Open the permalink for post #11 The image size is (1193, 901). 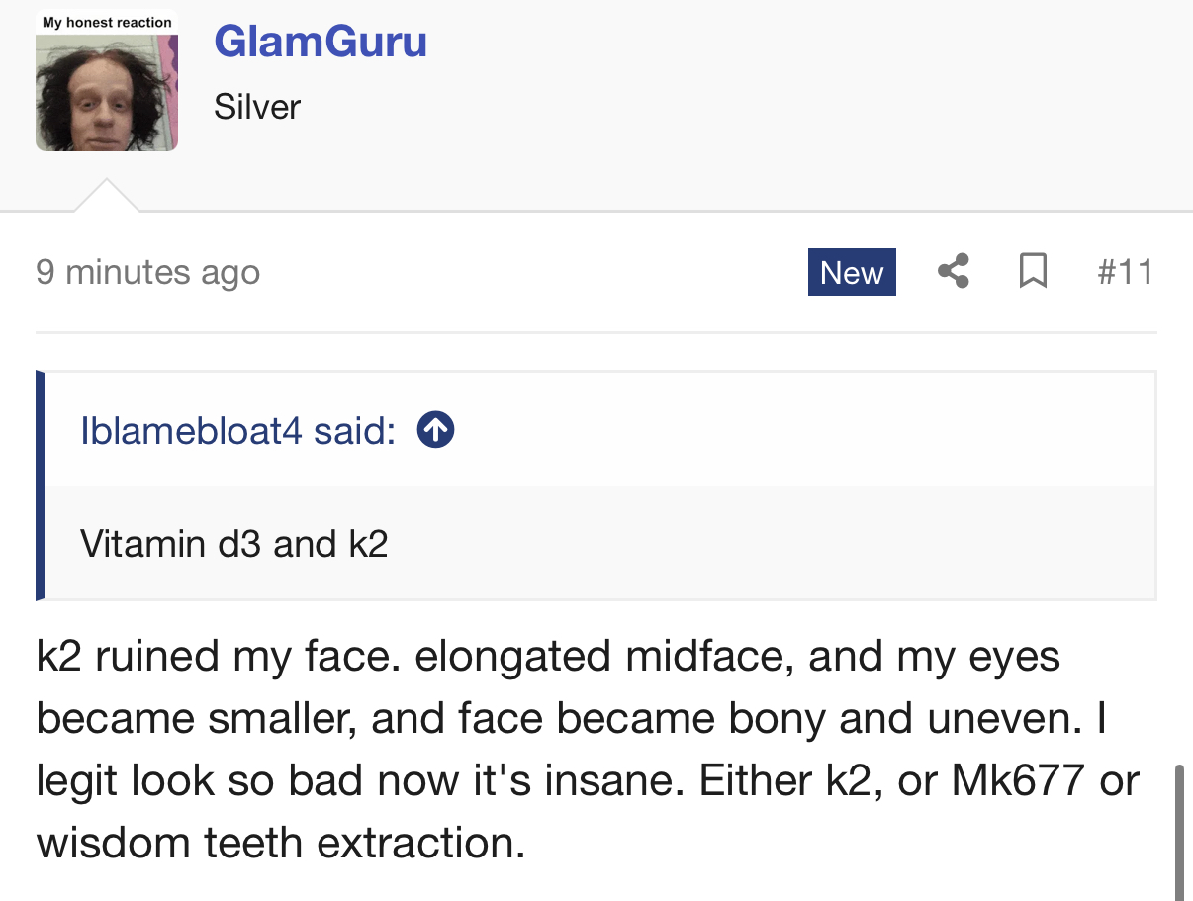[x=1125, y=272]
